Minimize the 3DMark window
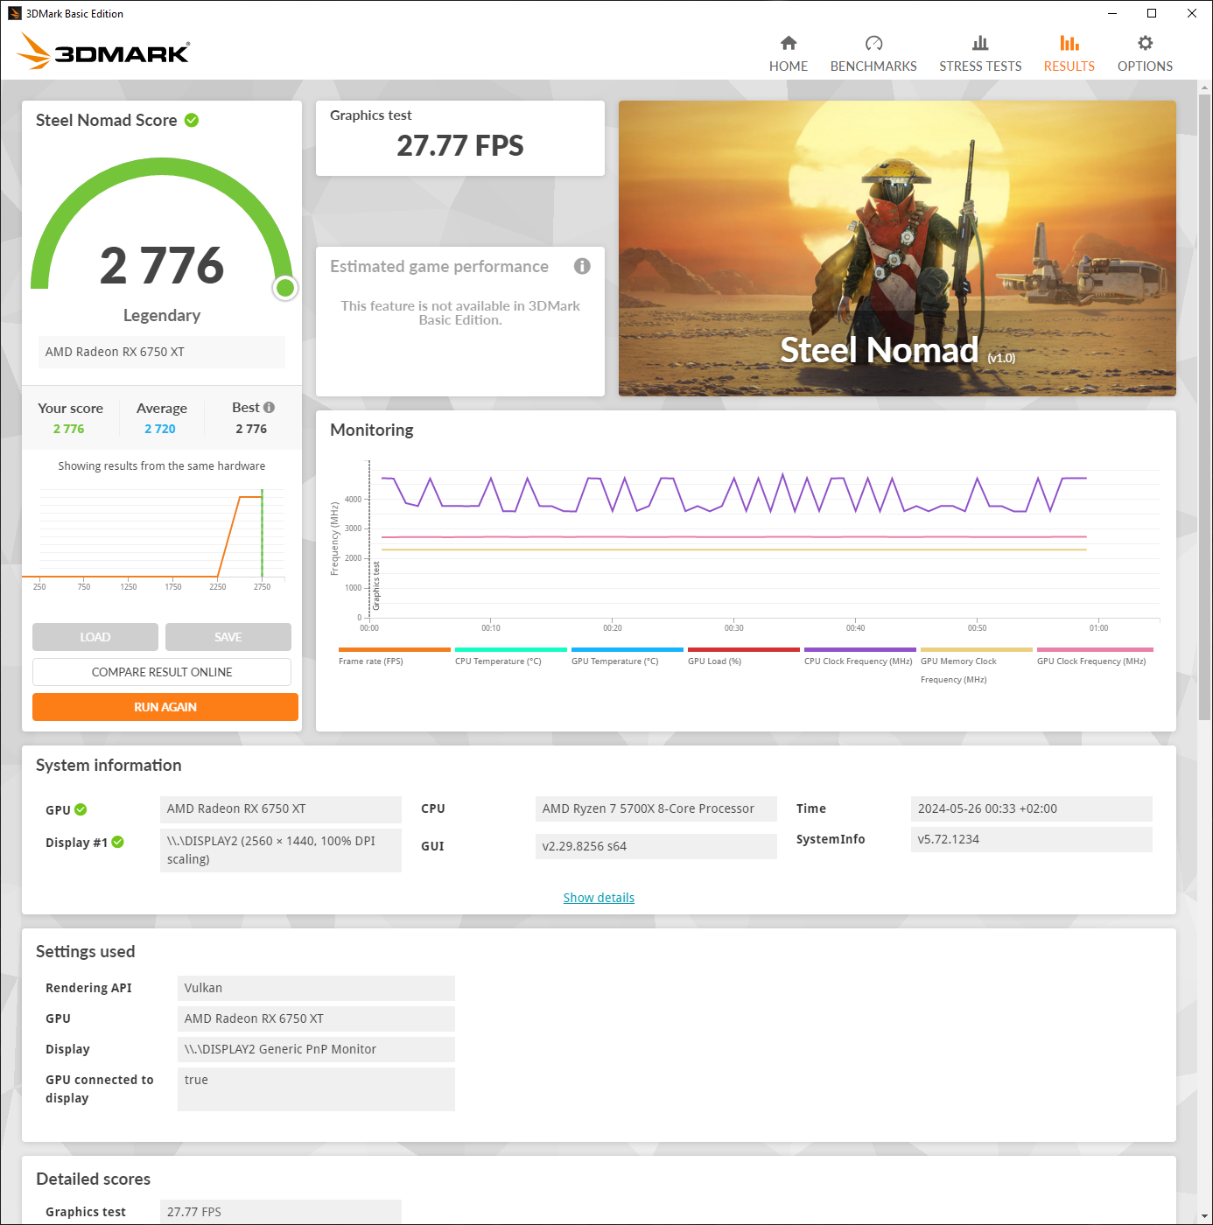The width and height of the screenshot is (1213, 1225). pyautogui.click(x=1111, y=13)
